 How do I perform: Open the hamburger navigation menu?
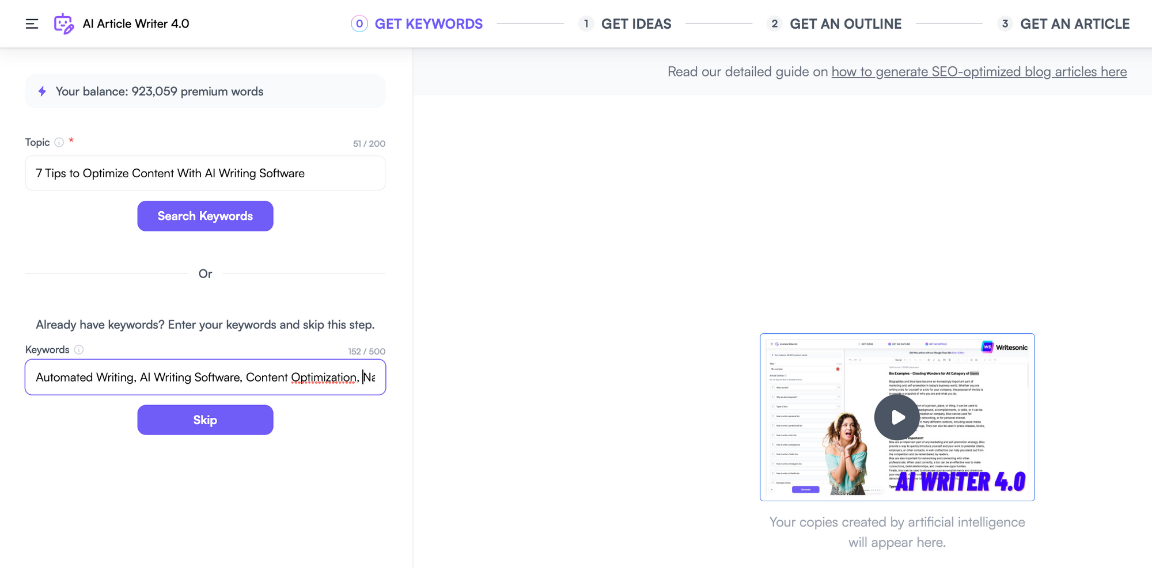(32, 24)
